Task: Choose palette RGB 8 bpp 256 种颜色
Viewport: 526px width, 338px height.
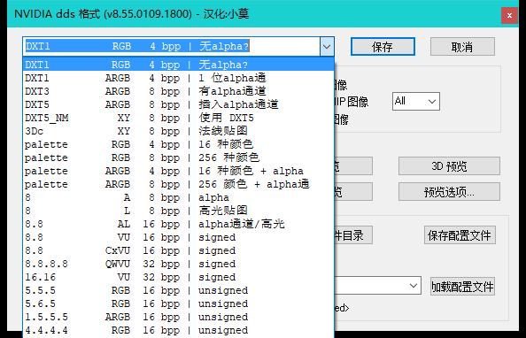Action: [x=179, y=157]
